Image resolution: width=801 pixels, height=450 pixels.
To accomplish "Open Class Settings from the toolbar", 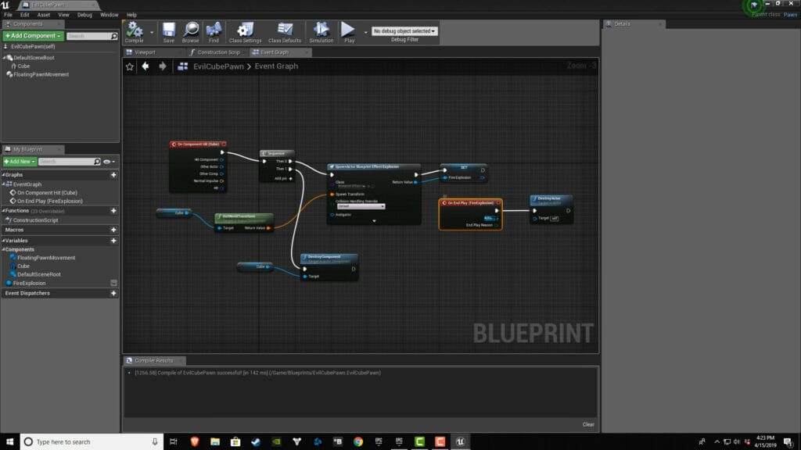I will pyautogui.click(x=246, y=31).
